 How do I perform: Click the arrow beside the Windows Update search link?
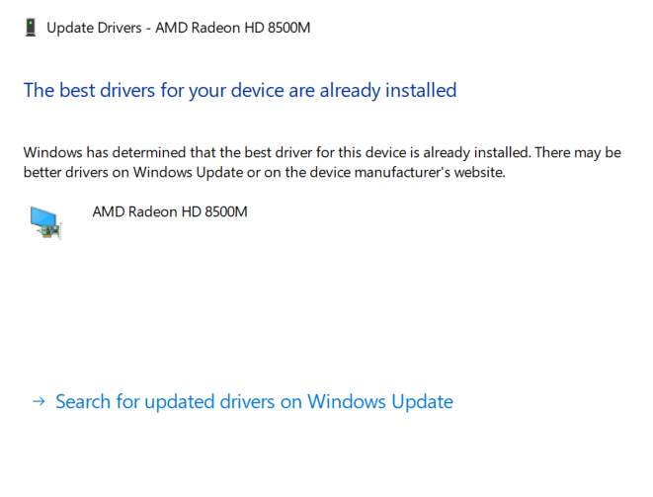(39, 401)
